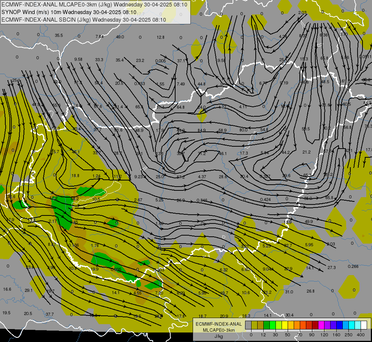The width and height of the screenshot is (372, 342).
Task: Click the 35.5 value near the top left
Action: pyautogui.click(x=59, y=35)
